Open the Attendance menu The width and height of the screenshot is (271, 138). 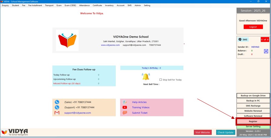click(x=84, y=5)
